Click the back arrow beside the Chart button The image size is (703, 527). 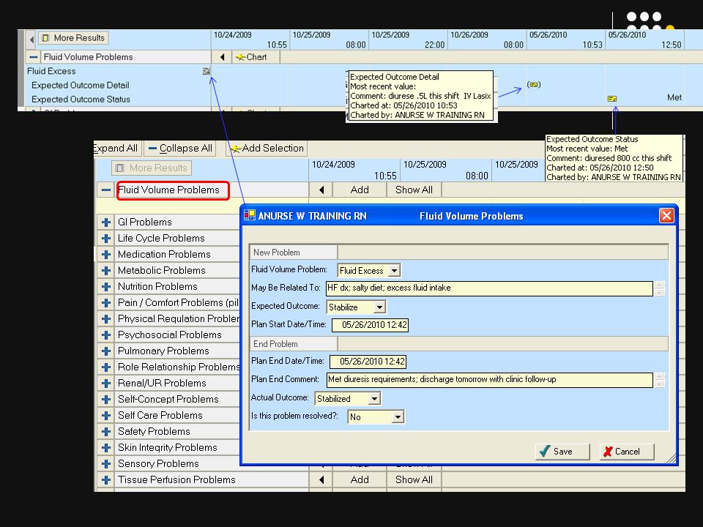coord(223,57)
